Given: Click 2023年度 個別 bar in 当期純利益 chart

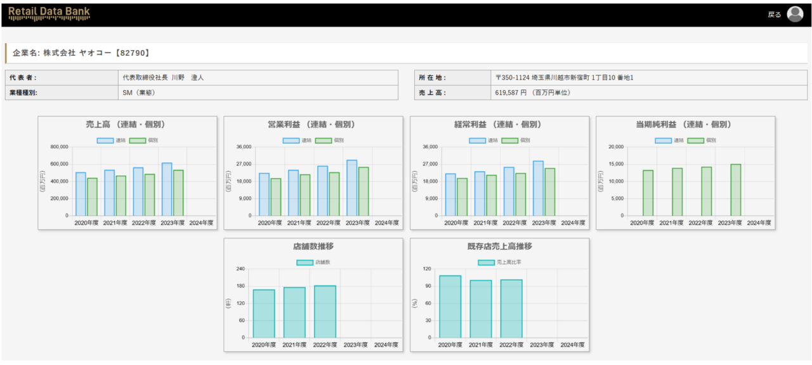Looking at the screenshot, I should point(736,190).
